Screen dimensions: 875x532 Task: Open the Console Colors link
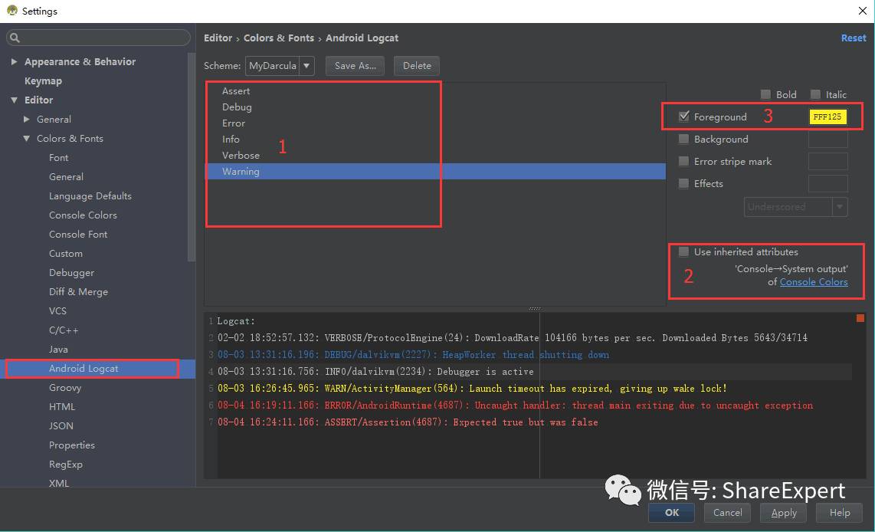coord(814,282)
